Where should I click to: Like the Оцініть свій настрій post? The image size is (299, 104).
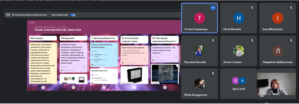pyautogui.click(x=92, y=52)
